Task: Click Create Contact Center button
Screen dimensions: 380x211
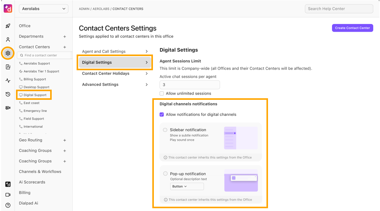Action: coord(352,28)
